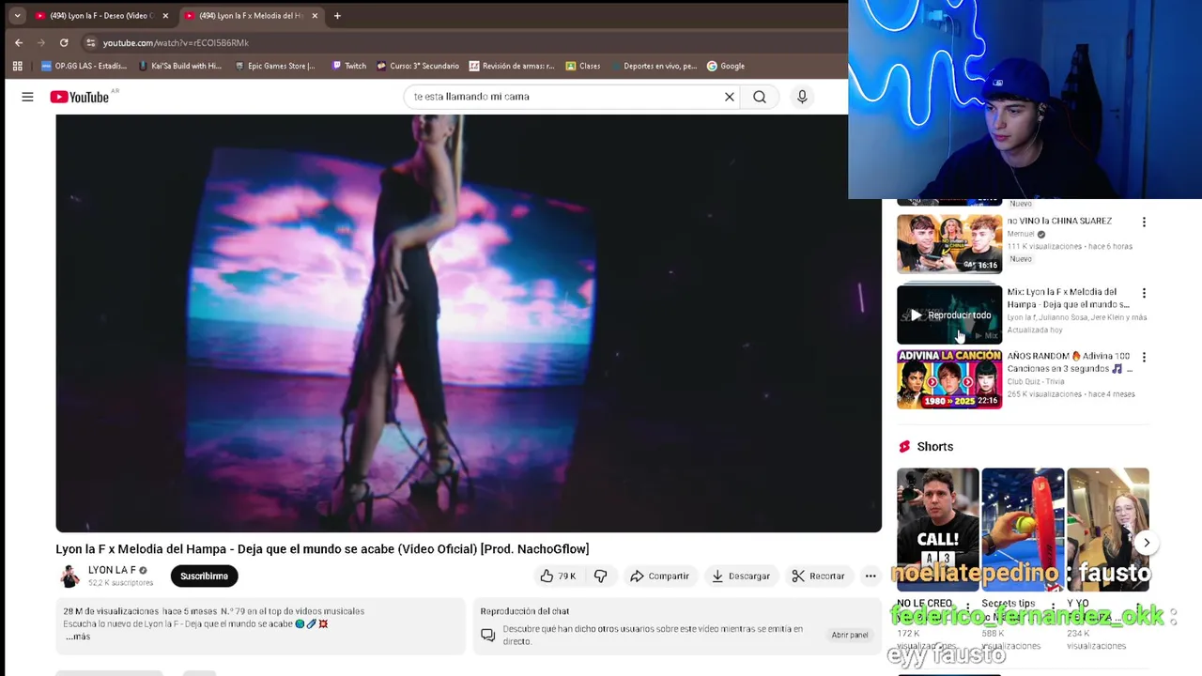
Task: Open Epic Games Store bookmark
Action: 274,66
